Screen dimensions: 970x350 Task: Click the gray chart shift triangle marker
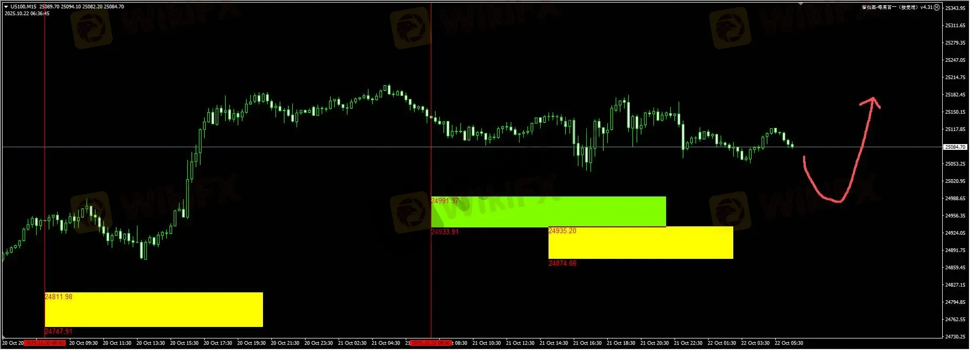click(x=801, y=4)
